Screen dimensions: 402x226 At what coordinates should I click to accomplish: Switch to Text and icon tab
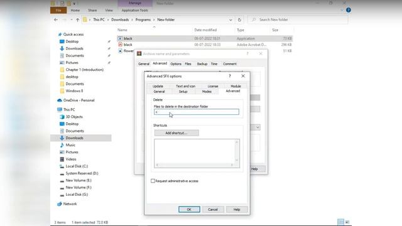click(186, 86)
